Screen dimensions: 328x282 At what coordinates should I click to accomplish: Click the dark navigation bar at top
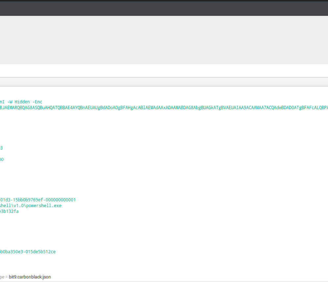point(164,8)
